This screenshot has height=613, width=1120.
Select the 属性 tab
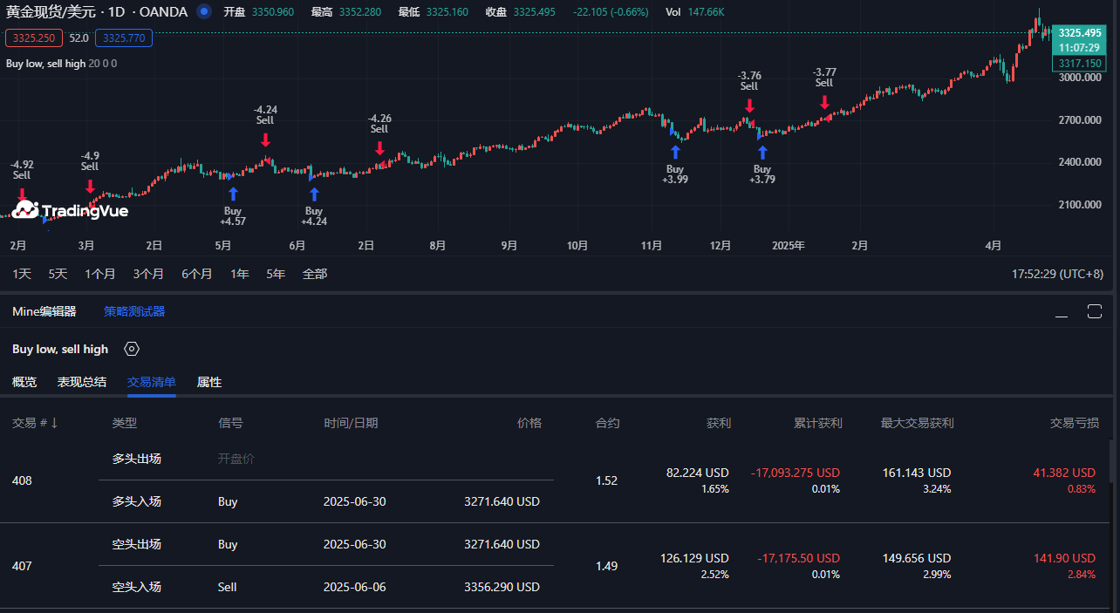coord(209,382)
